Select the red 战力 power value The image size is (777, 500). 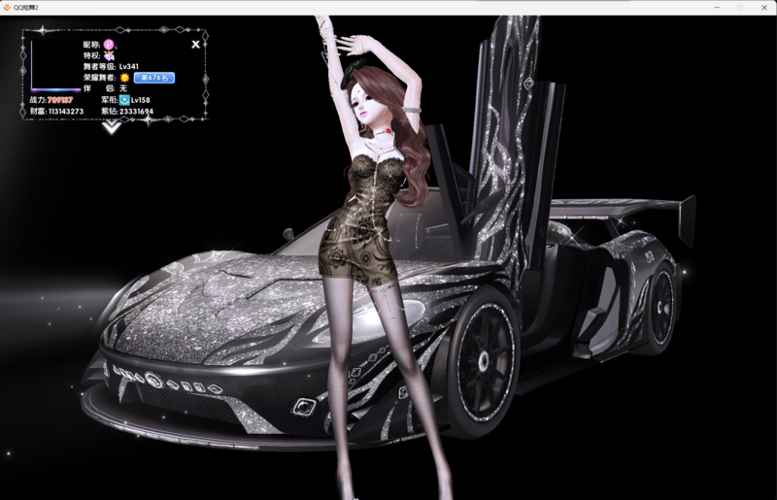click(x=60, y=100)
